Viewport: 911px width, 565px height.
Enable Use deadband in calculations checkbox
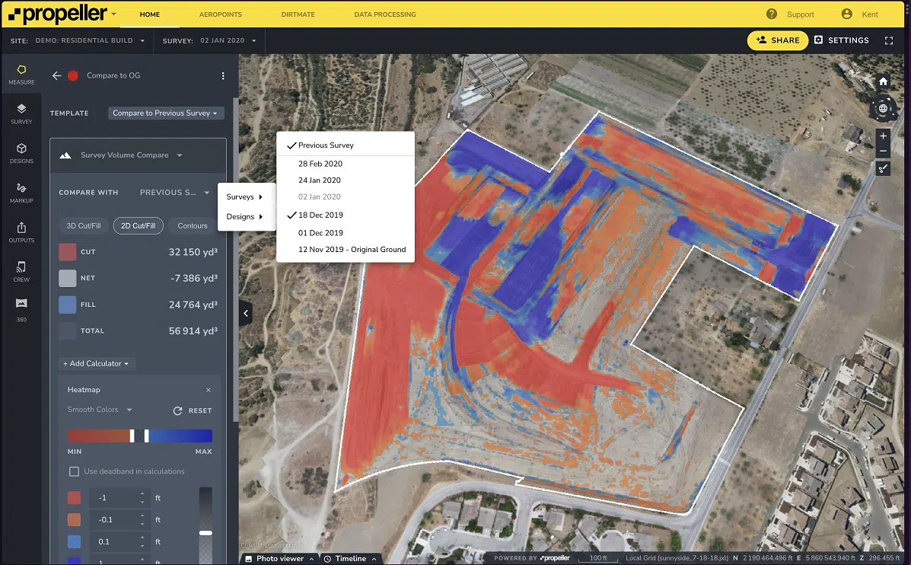[74, 471]
